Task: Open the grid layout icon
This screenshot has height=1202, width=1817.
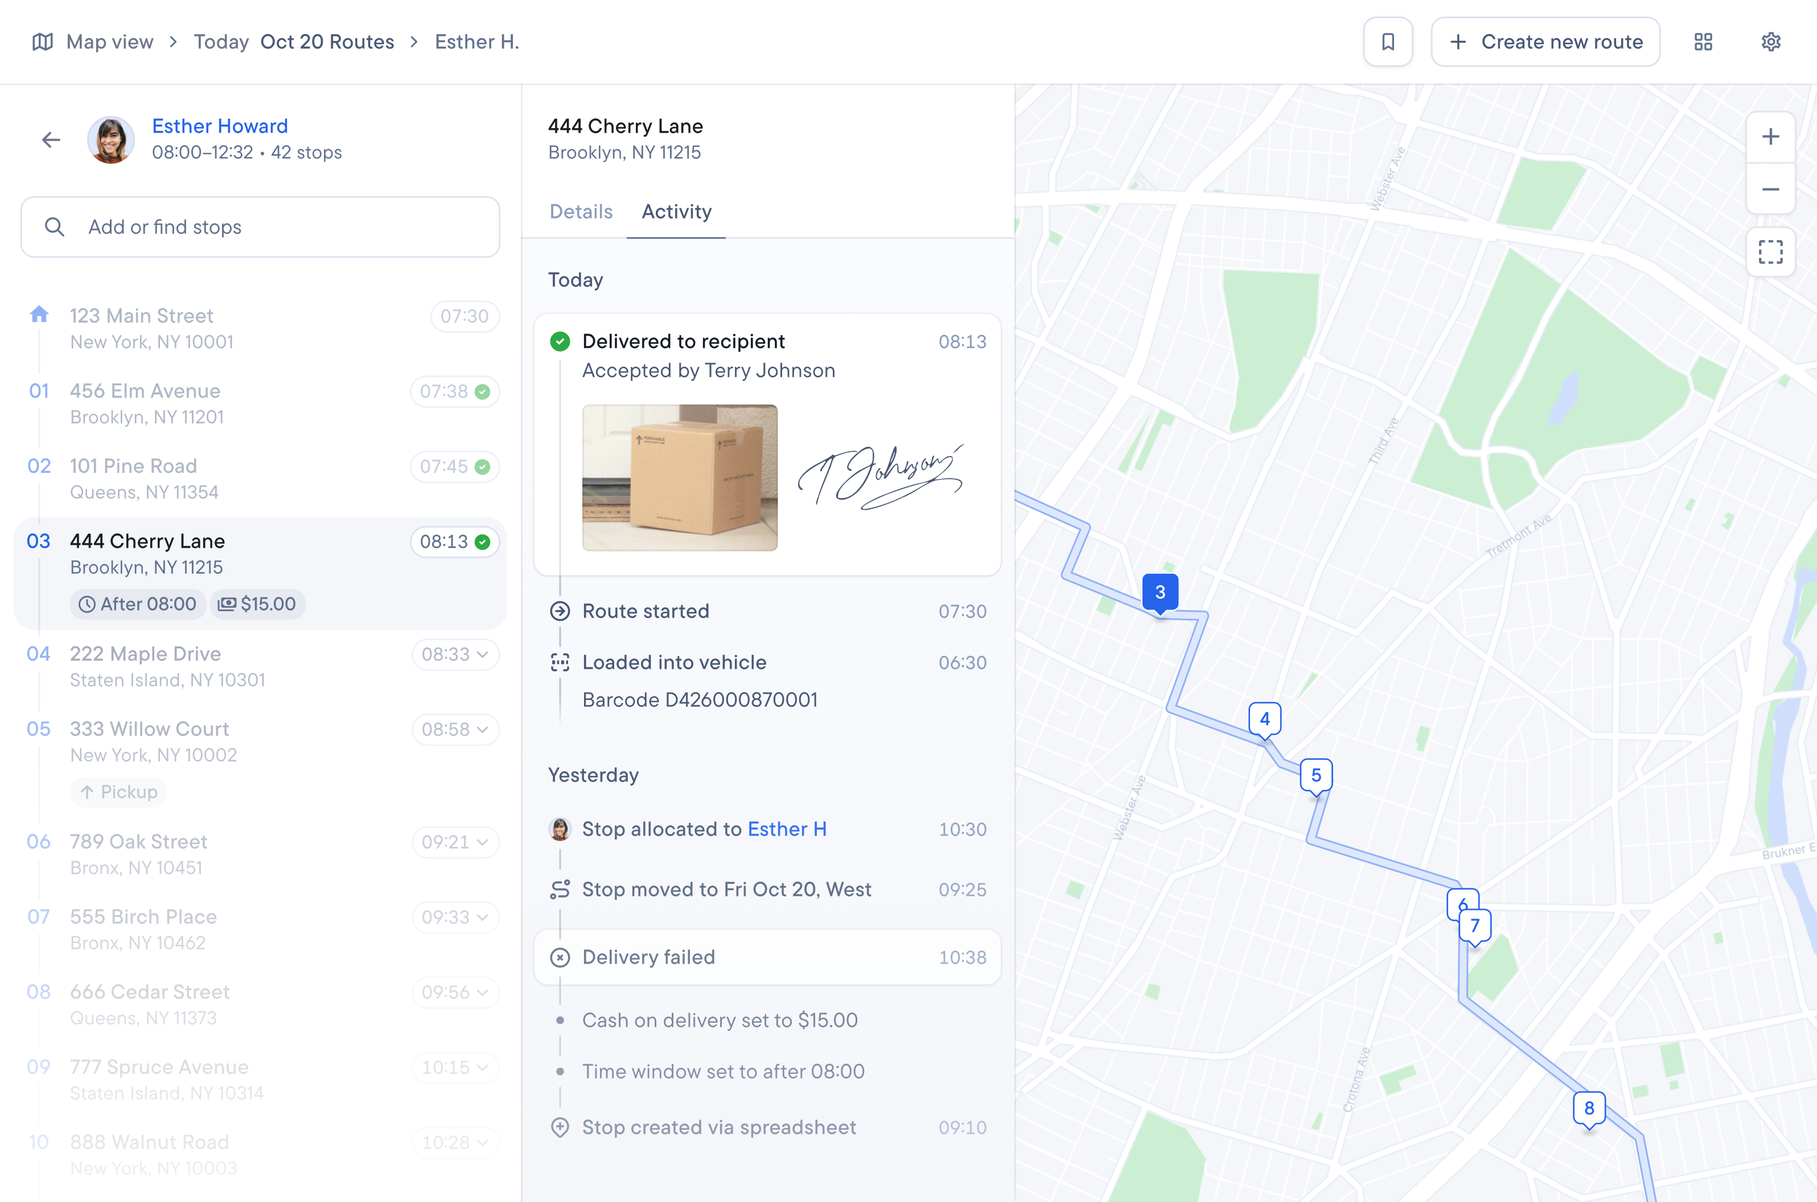Action: click(1703, 42)
